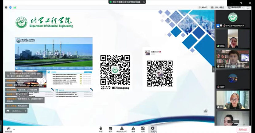Click the personal WeChat QR code
Image resolution: width=255 pixels, height=133 pixels.
(x=159, y=73)
